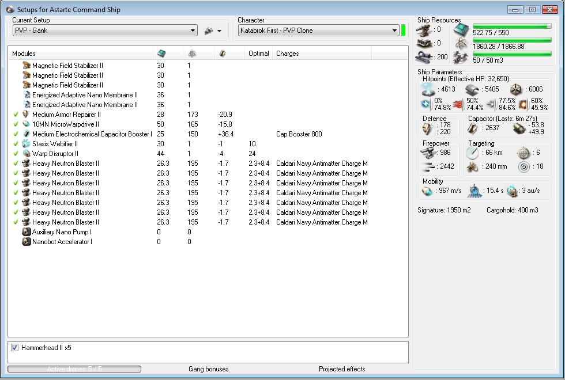This screenshot has height=380, width=565.
Task: Click the Firepower turret icon showing 986
Action: (428, 153)
